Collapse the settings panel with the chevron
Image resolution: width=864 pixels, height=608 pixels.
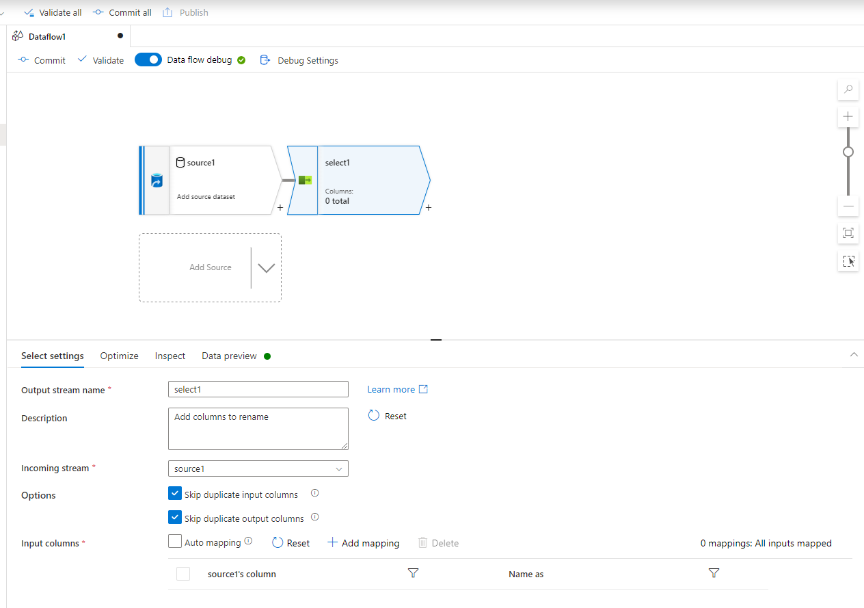click(854, 354)
